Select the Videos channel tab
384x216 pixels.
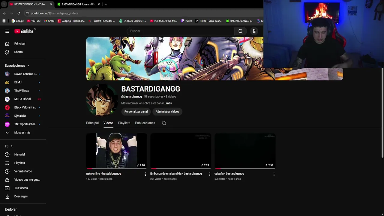click(x=108, y=123)
